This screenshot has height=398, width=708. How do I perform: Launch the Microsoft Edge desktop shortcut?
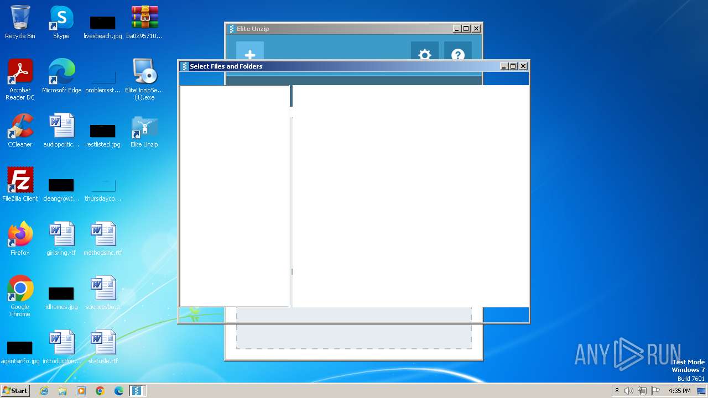[x=61, y=76]
